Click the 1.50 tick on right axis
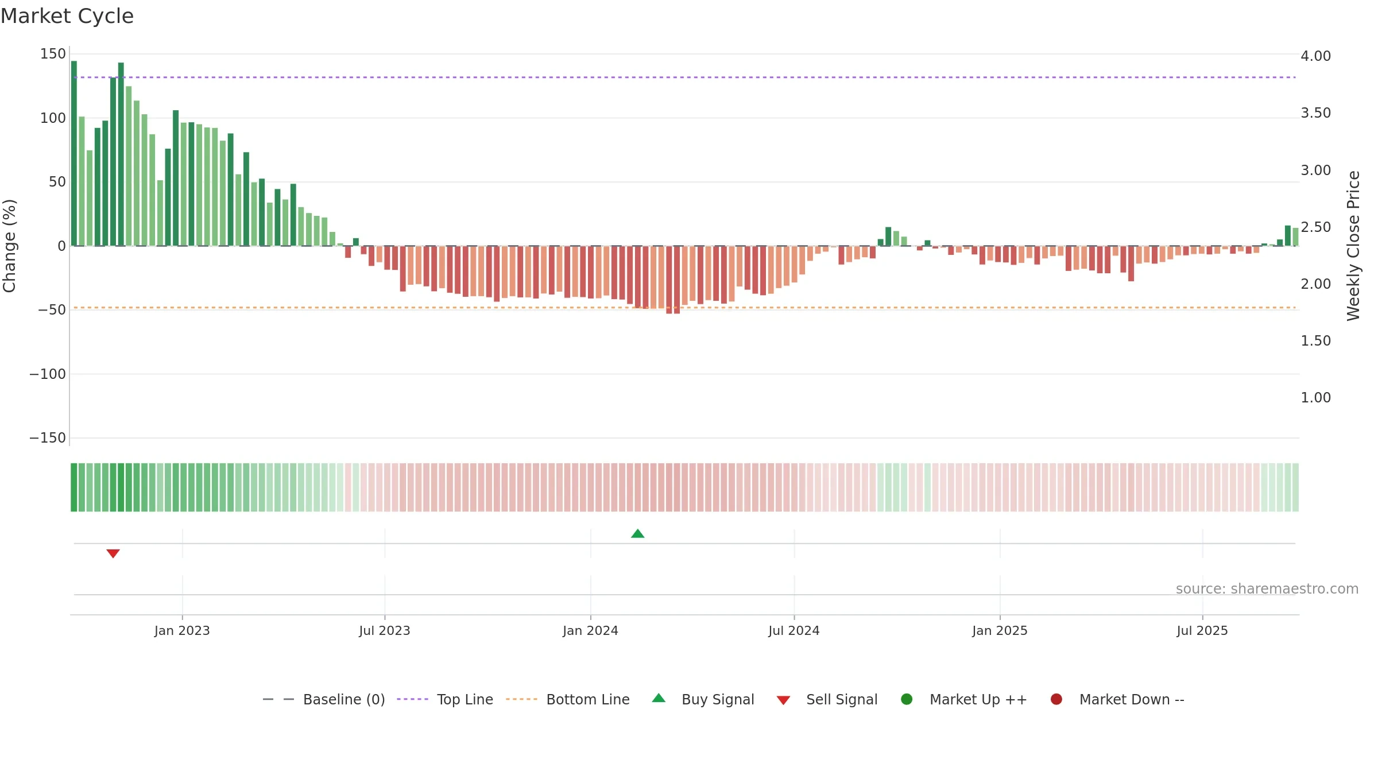The height and width of the screenshot is (775, 1378). pyautogui.click(x=1316, y=341)
